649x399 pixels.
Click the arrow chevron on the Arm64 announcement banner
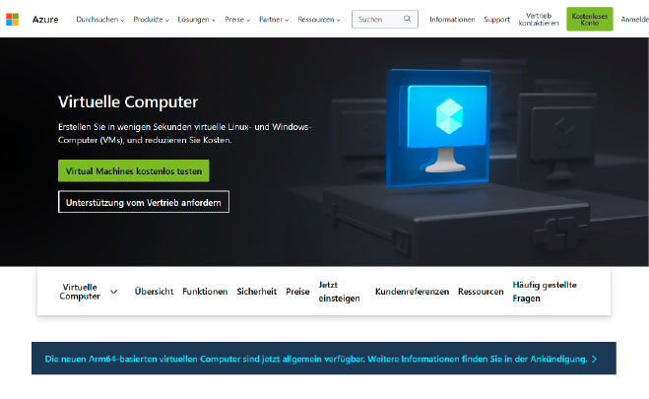pyautogui.click(x=595, y=359)
